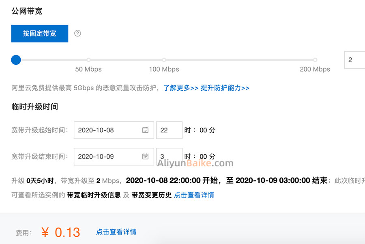Click the end hour field showing 3

tap(169, 157)
